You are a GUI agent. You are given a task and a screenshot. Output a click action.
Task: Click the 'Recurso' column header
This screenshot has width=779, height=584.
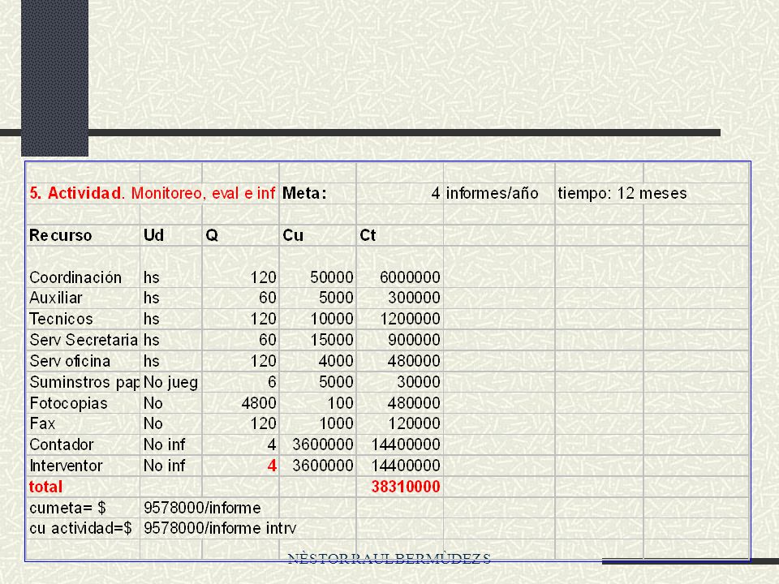point(61,235)
